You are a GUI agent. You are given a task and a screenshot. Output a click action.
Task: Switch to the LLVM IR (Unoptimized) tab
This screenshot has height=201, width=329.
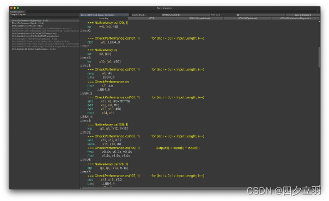point(199,18)
